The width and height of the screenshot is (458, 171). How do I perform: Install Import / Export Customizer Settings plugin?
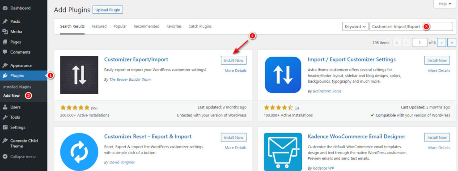coord(437,60)
